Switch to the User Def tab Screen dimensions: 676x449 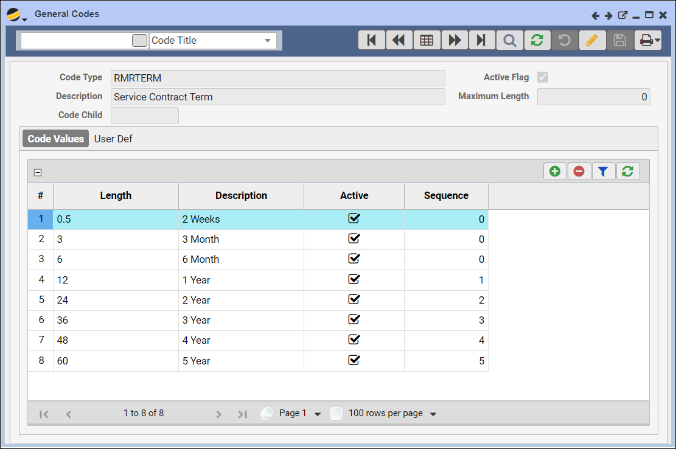[x=113, y=139]
